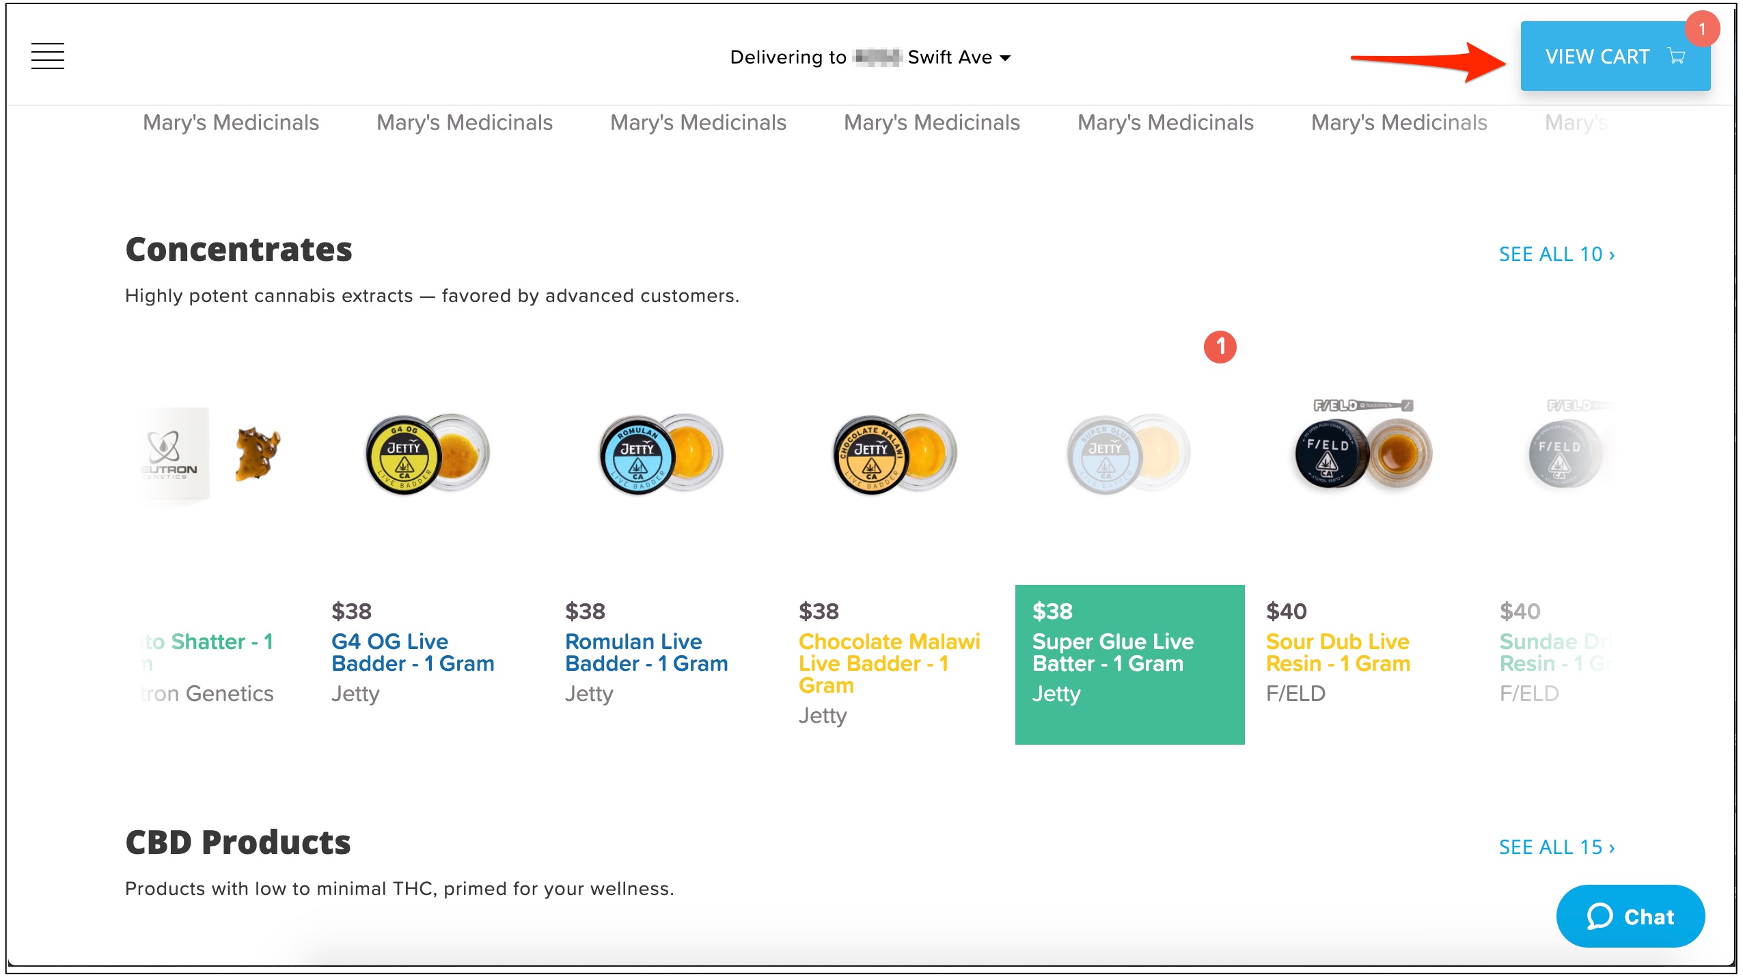Viewport: 1743px width, 977px height.
Task: Click the Neutron Genetics brand label
Action: 207,693
